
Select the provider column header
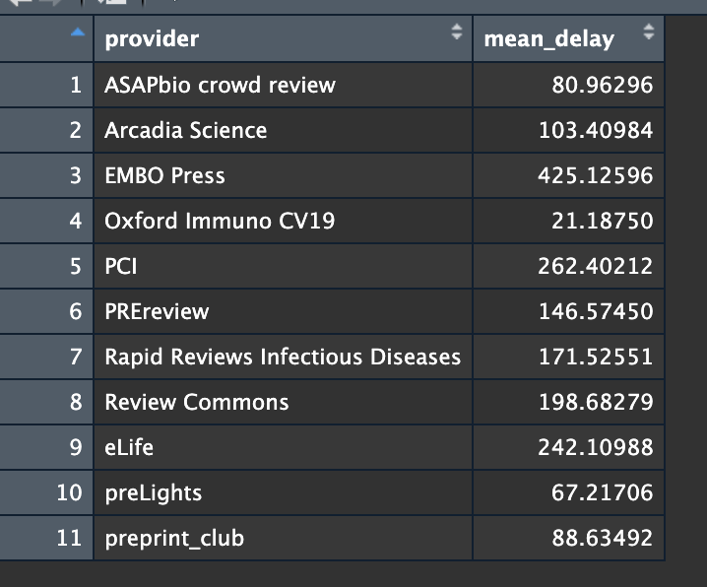(x=152, y=39)
